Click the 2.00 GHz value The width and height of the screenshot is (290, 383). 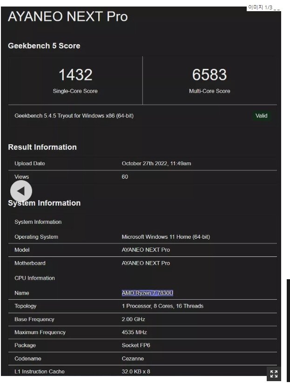point(134,319)
